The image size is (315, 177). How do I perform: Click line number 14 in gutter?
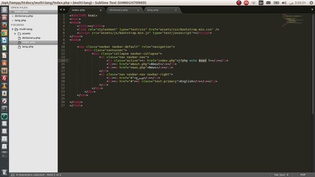[63, 60]
